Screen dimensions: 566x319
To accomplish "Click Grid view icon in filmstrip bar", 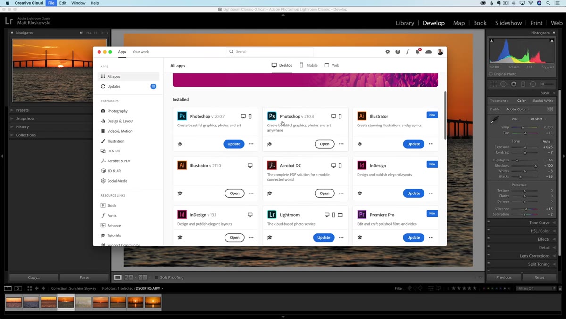I will pyautogui.click(x=29, y=288).
